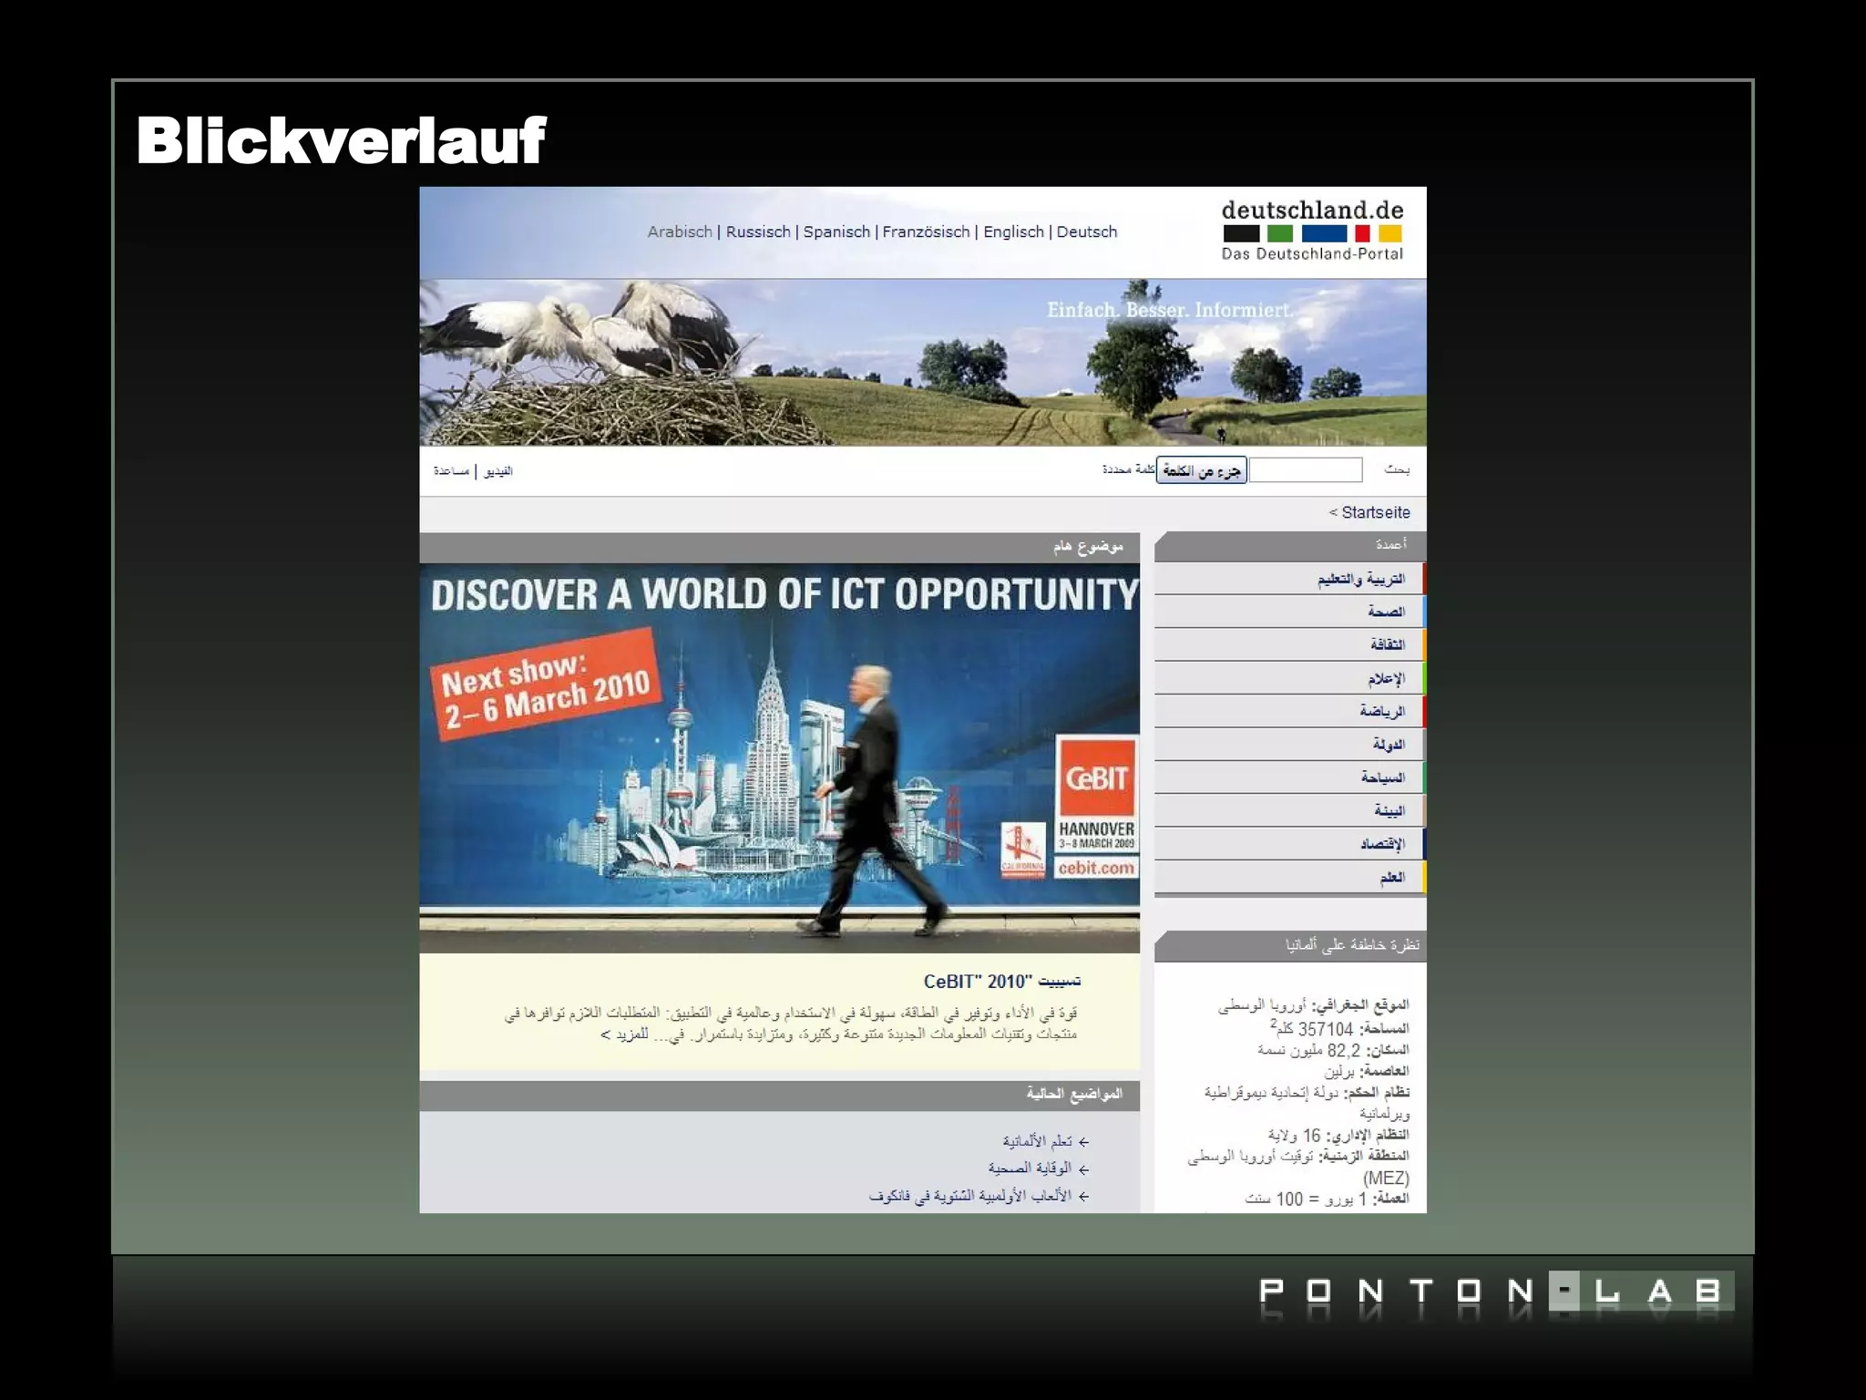Open the 'مساعدة' help link
This screenshot has height=1400, width=1866.
(451, 471)
